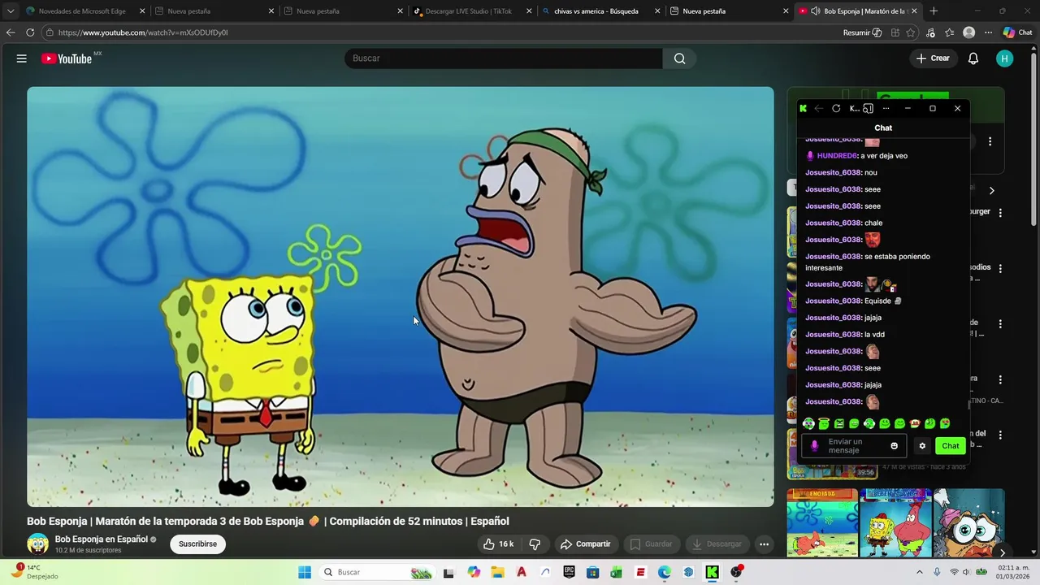
Task: Open Kick popup more options ellipsis
Action: point(886,109)
